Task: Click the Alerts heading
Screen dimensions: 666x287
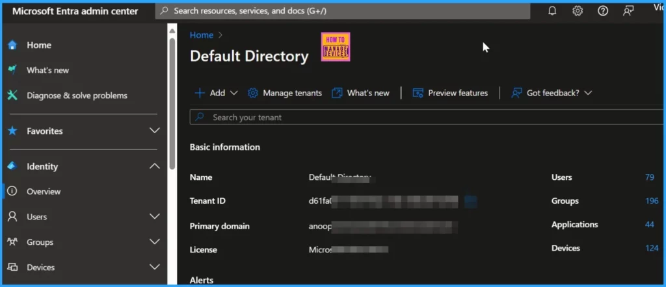Action: click(x=202, y=281)
